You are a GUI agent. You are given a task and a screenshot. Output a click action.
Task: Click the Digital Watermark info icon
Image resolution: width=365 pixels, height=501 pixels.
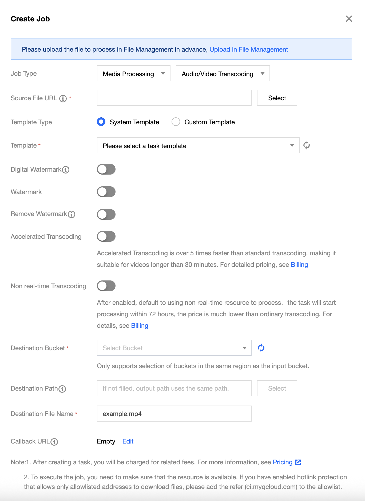tap(66, 170)
